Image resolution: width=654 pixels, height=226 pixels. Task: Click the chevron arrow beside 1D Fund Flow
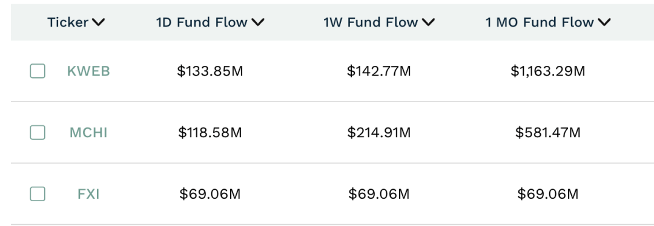click(x=258, y=22)
